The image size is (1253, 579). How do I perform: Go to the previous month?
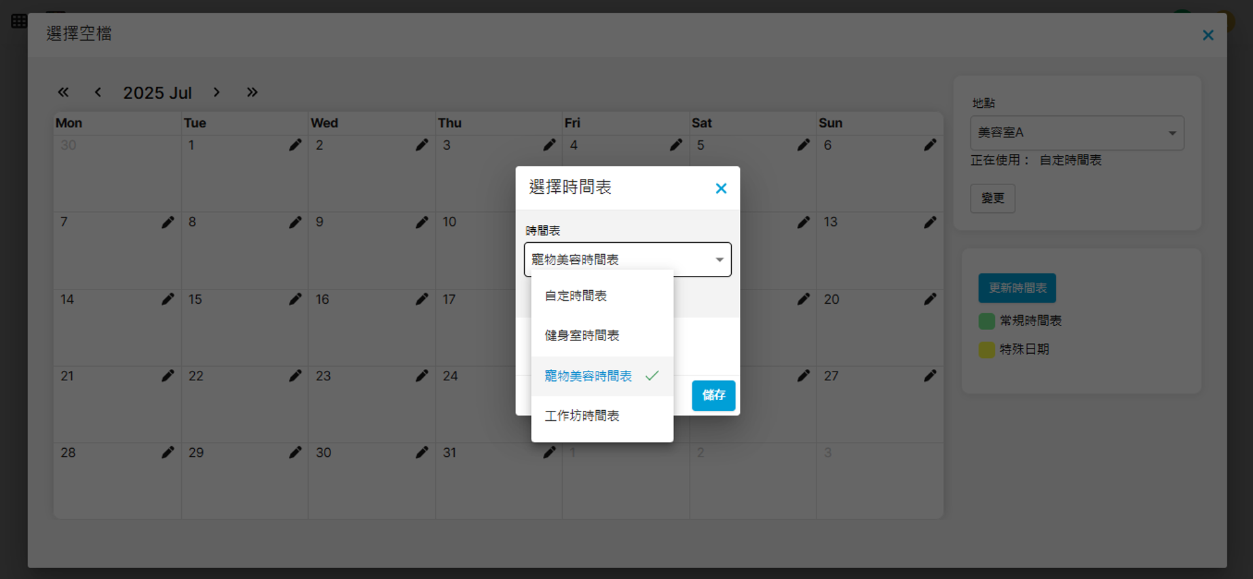[98, 92]
